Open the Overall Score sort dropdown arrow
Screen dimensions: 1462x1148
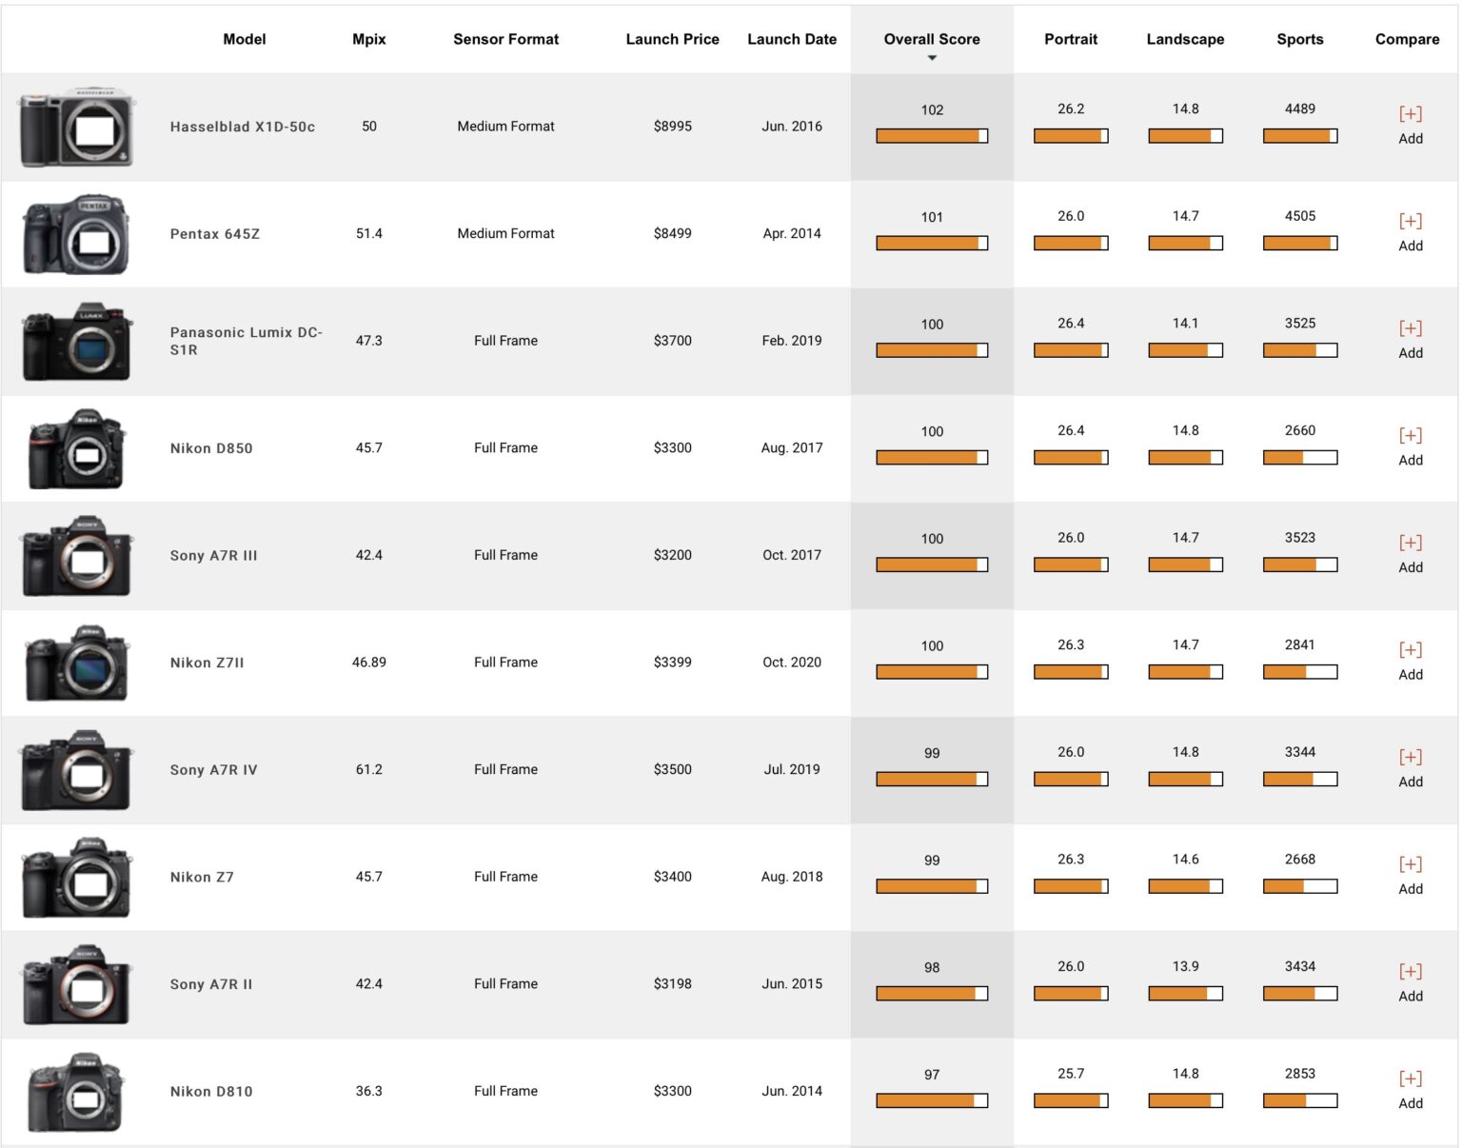[931, 57]
